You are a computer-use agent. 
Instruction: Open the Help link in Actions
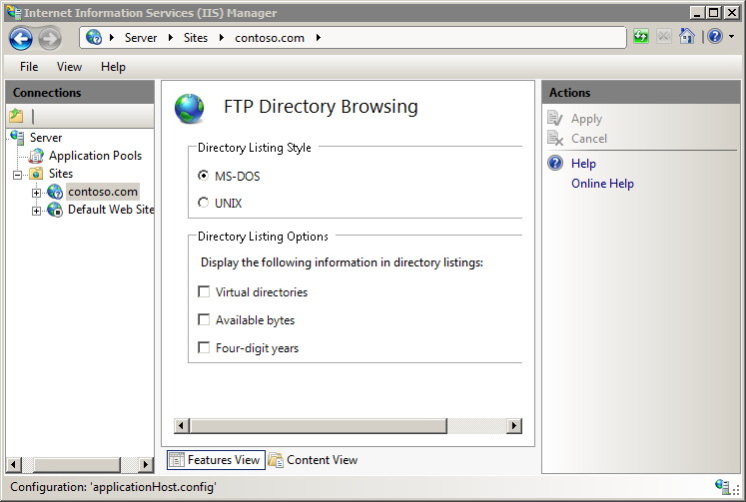click(x=583, y=163)
